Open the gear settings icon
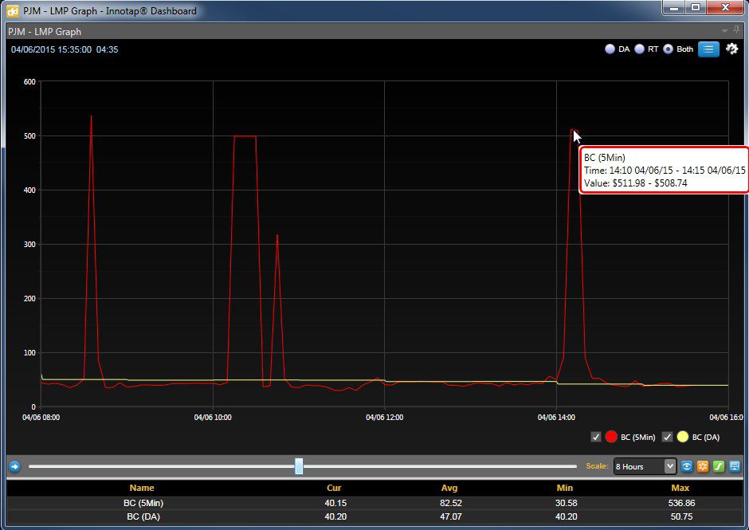Screen dimensions: 749x530 731,49
